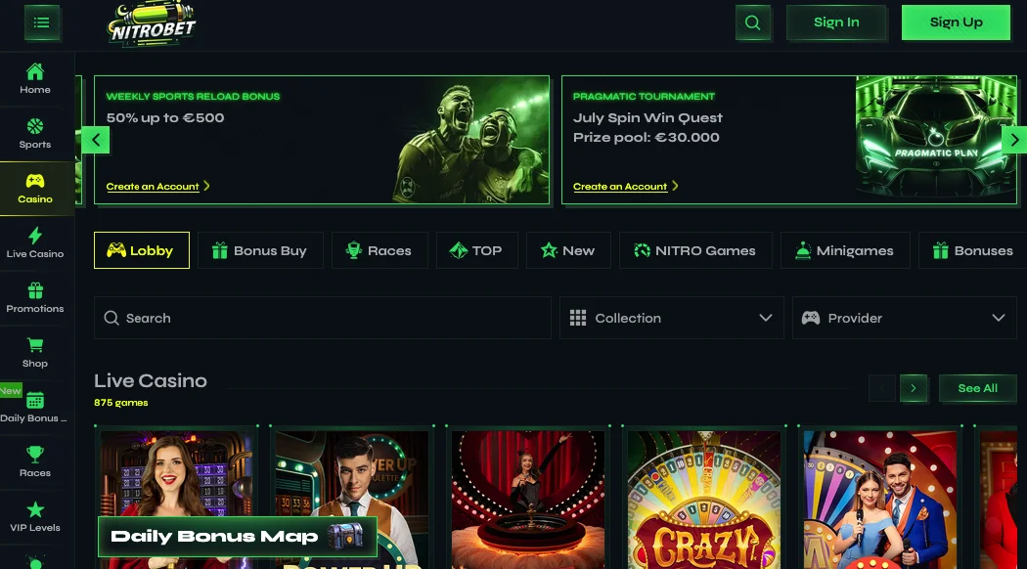Switch to the Bonus Buy tab
This screenshot has width=1027, height=569.
pos(260,250)
